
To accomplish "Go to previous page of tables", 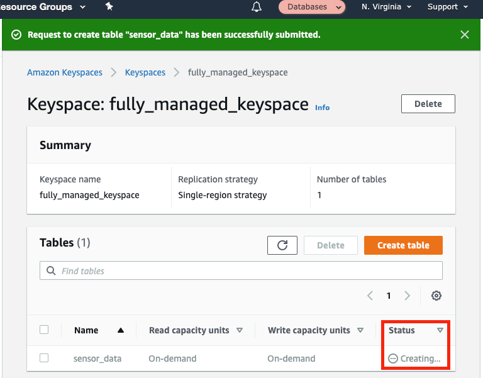I will pos(370,296).
